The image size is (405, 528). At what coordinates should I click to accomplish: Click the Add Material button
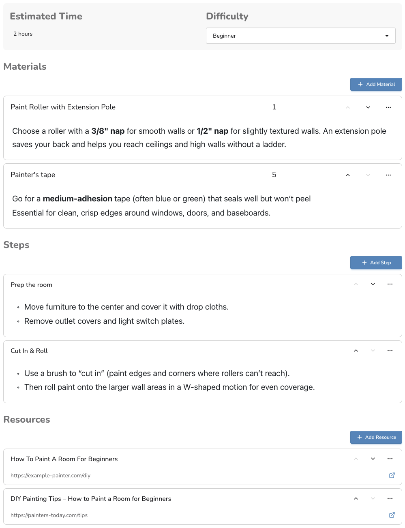click(376, 84)
